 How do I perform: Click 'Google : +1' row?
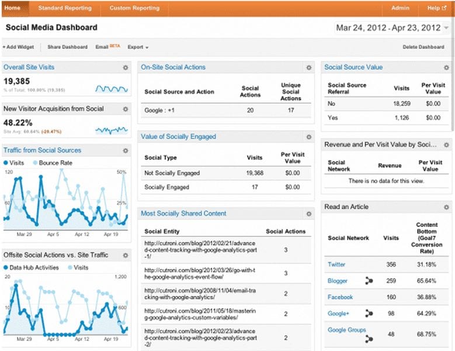tap(226, 111)
